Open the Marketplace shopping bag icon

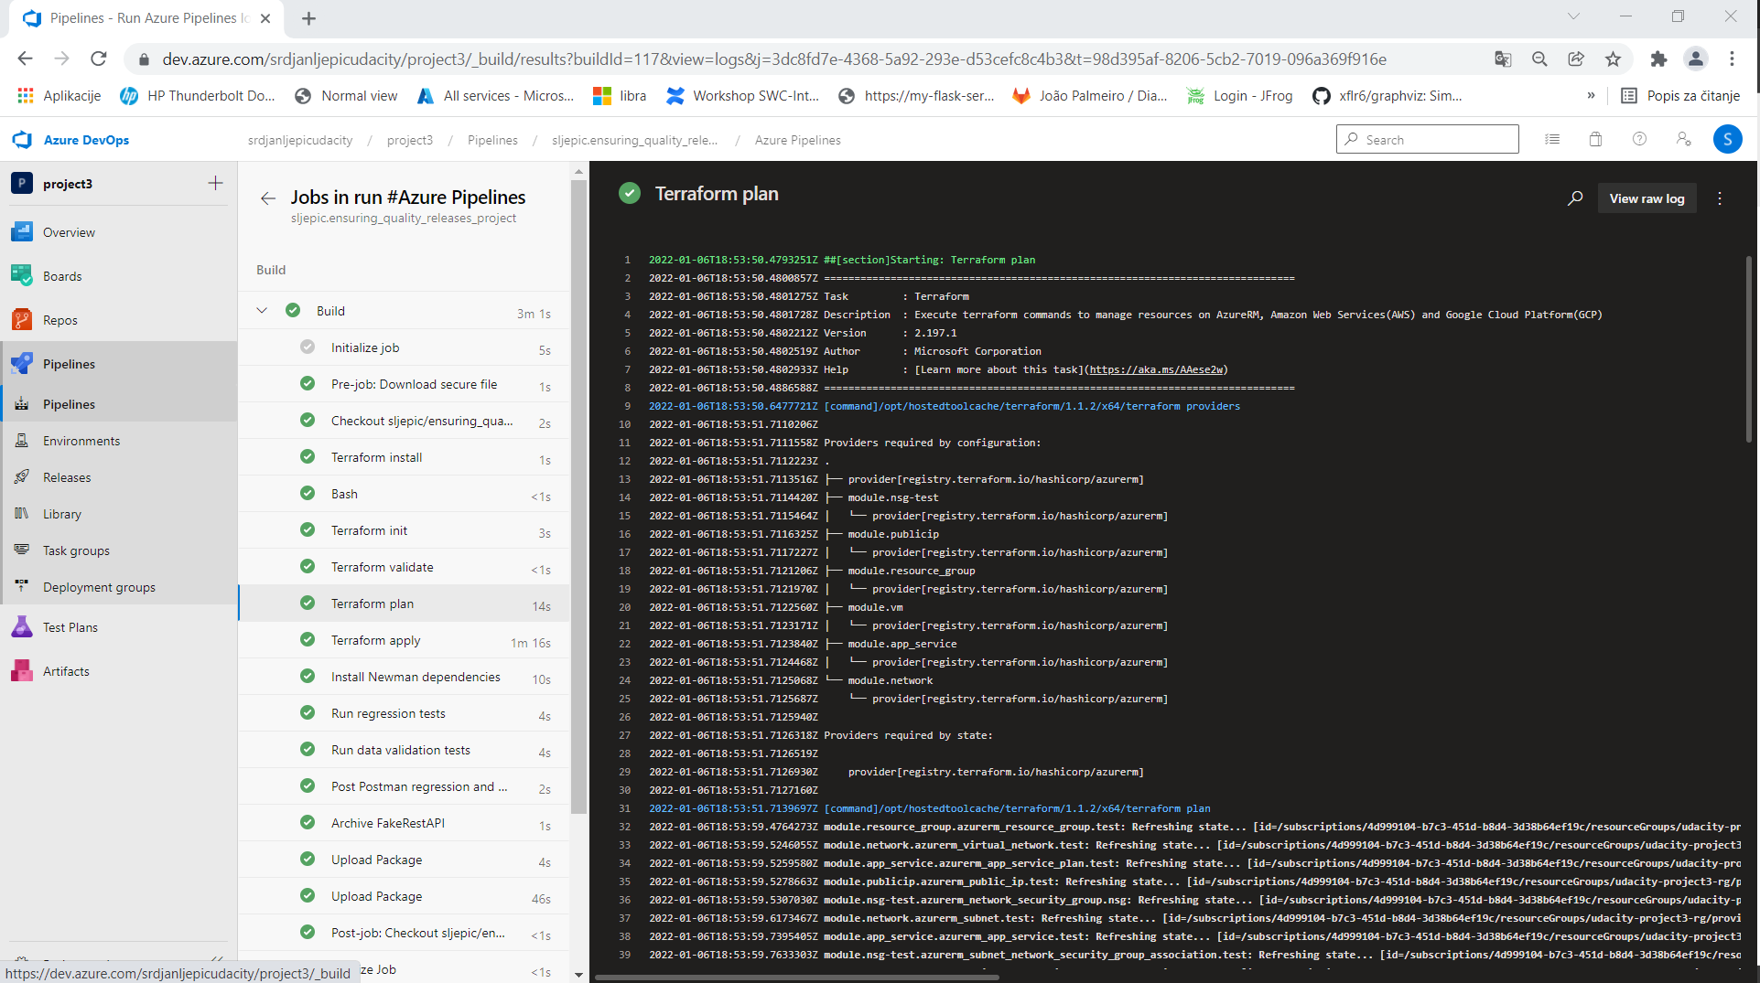pos(1595,139)
